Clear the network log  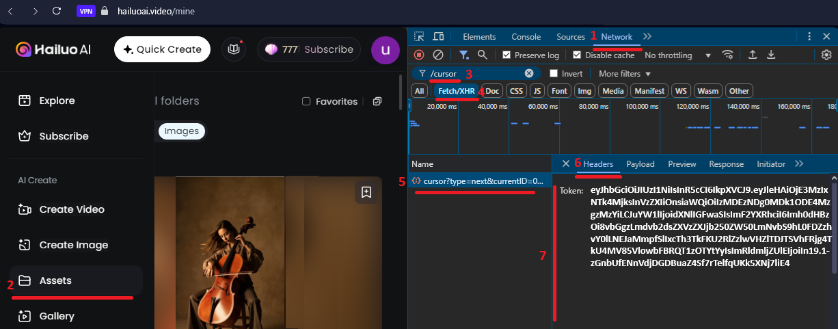(439, 55)
